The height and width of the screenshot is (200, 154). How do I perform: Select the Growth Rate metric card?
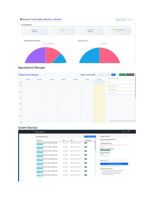coord(118,31)
